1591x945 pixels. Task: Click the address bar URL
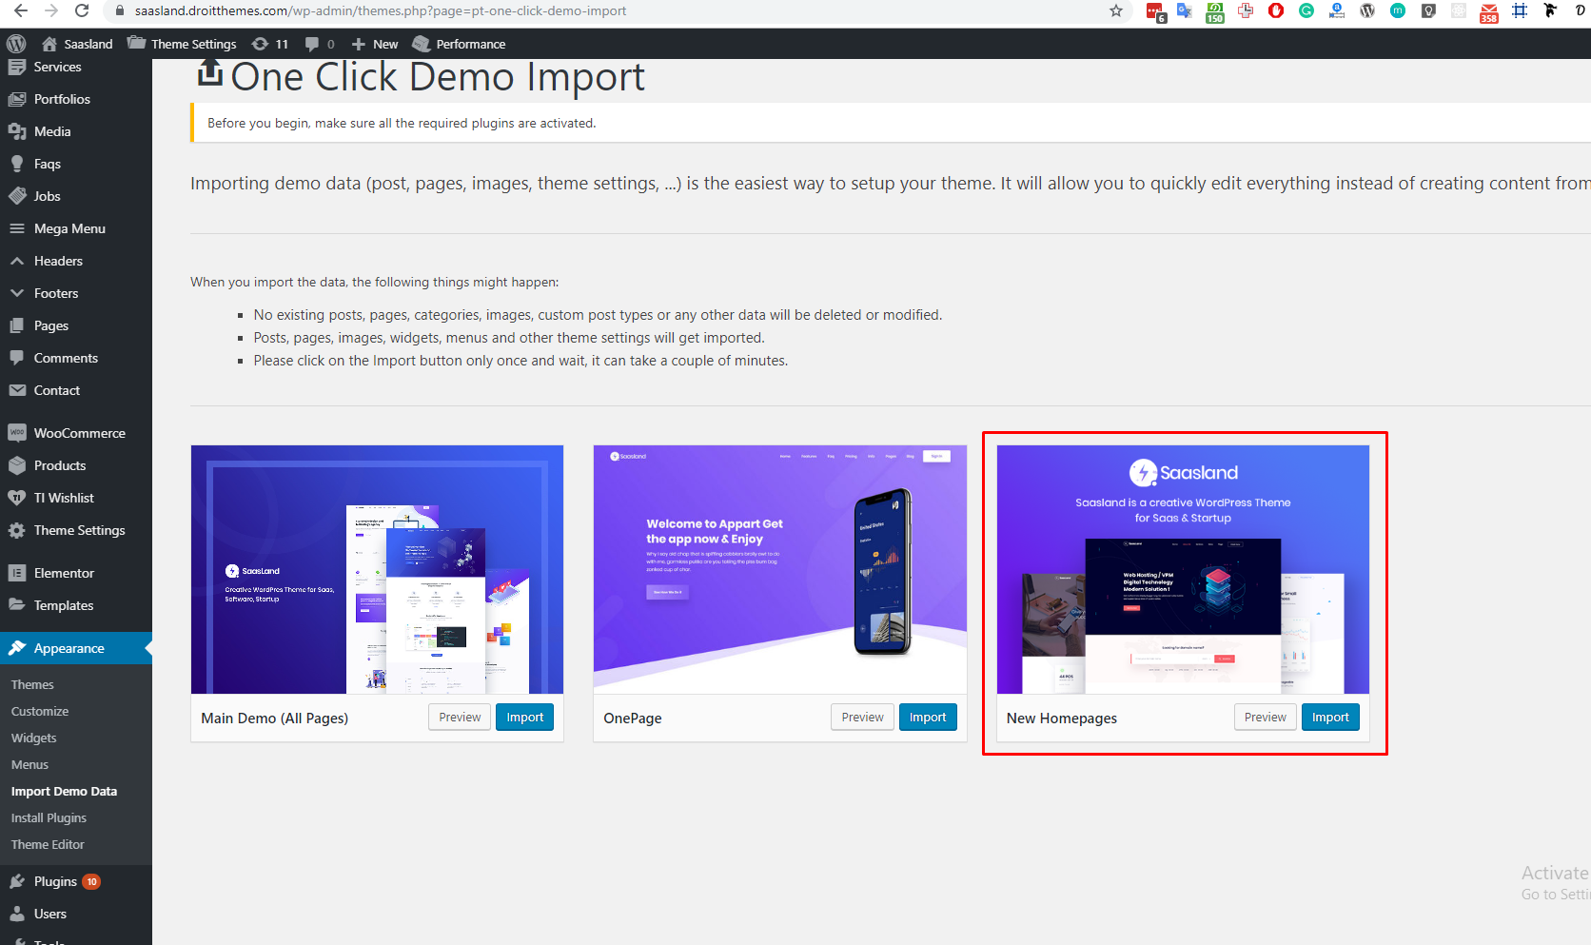pyautogui.click(x=381, y=10)
